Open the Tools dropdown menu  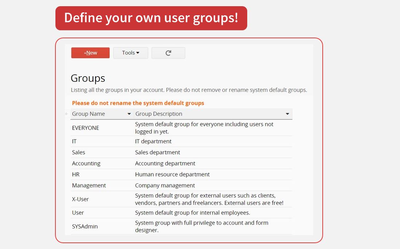tap(131, 53)
